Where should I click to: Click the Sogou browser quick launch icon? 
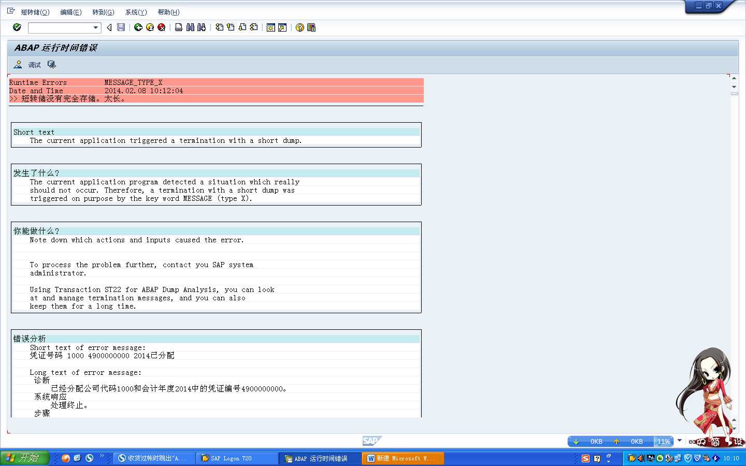pyautogui.click(x=90, y=458)
